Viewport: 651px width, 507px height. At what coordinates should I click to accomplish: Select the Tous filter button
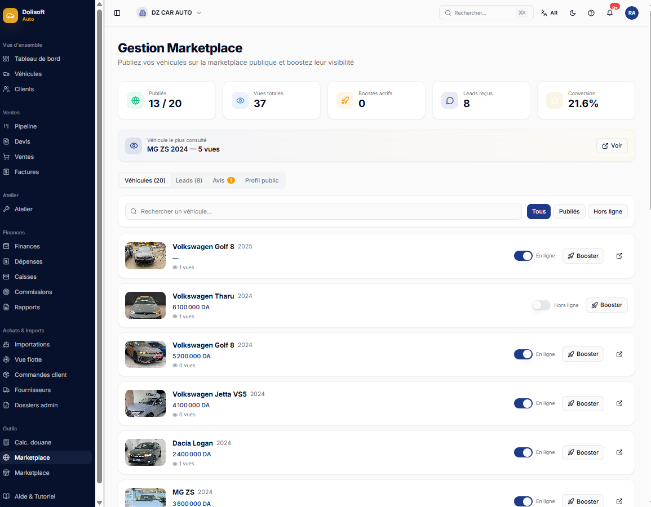tap(539, 212)
